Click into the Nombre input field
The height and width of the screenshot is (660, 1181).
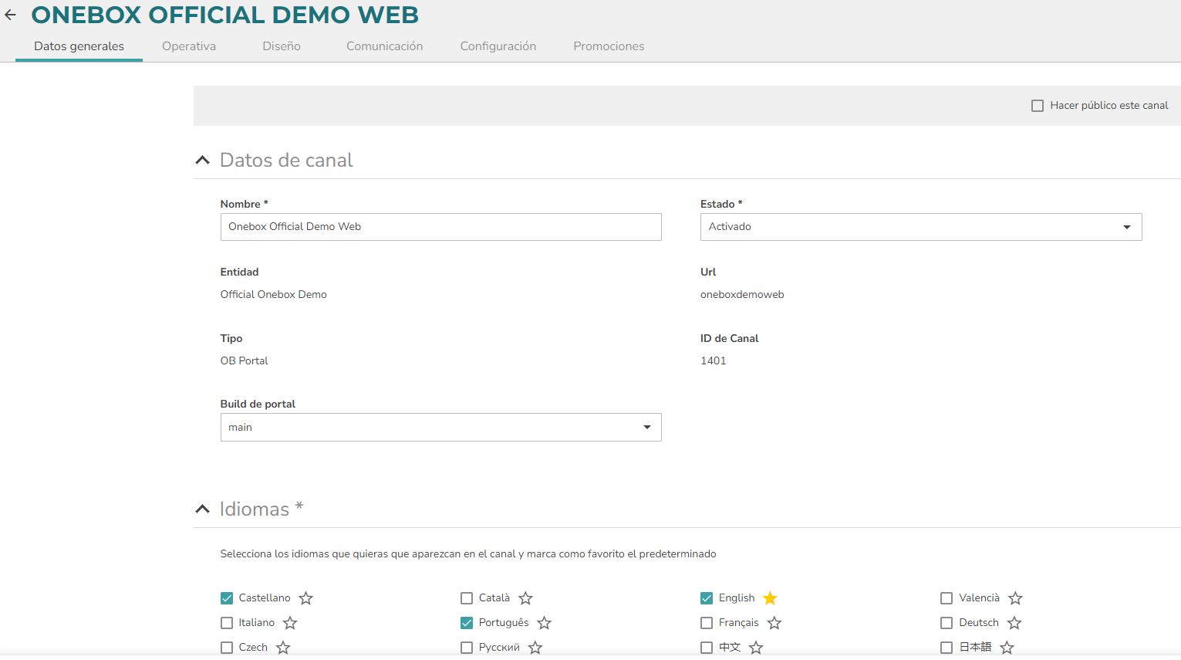point(440,227)
